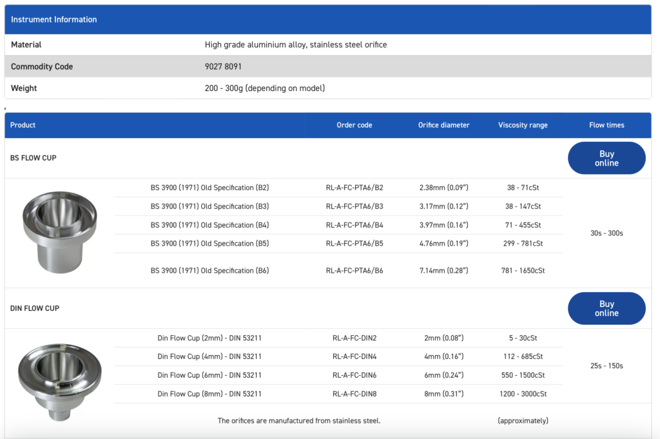Select the BS 3900 Old Specification (B4) row
The width and height of the screenshot is (660, 439).
(x=209, y=225)
